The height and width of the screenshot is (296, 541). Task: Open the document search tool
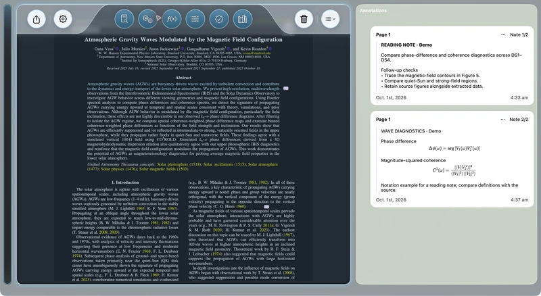pyautogui.click(x=124, y=19)
